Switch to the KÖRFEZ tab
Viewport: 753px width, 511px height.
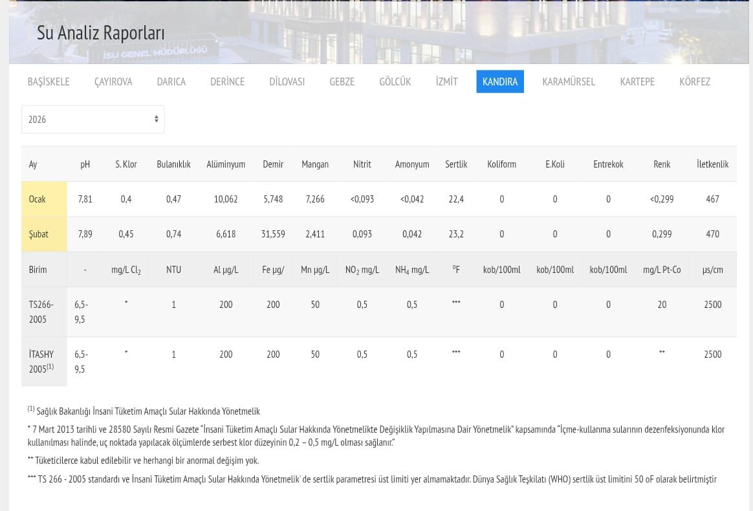click(694, 82)
